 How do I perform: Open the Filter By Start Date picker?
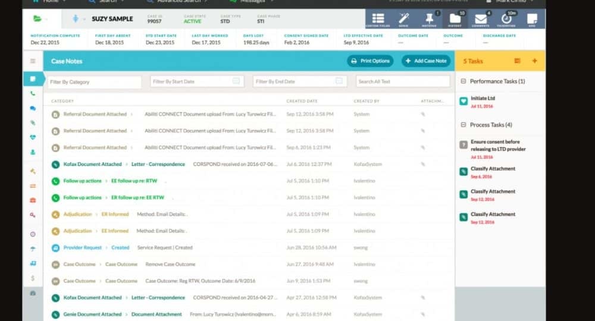coord(198,81)
